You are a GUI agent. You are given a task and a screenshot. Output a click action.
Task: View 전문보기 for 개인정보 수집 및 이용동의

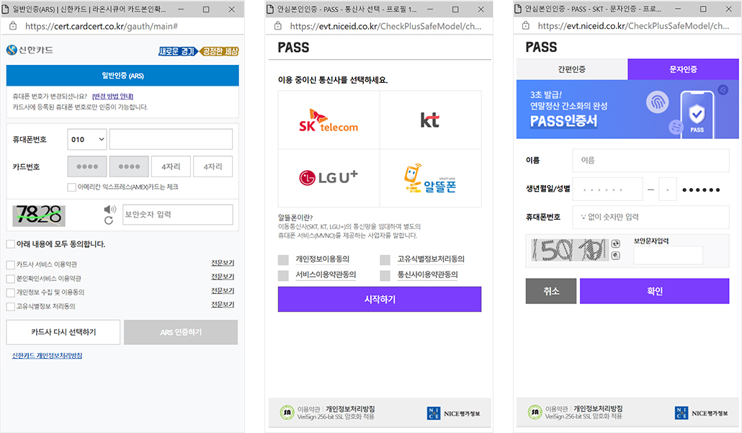[223, 290]
